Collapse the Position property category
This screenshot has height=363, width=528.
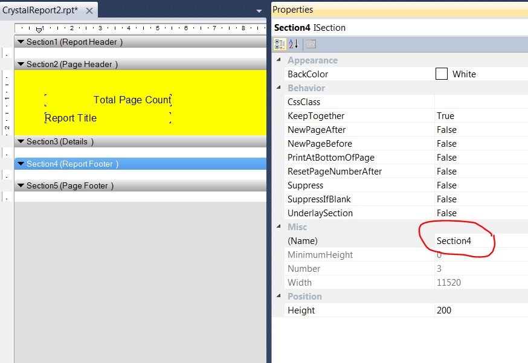click(x=278, y=296)
